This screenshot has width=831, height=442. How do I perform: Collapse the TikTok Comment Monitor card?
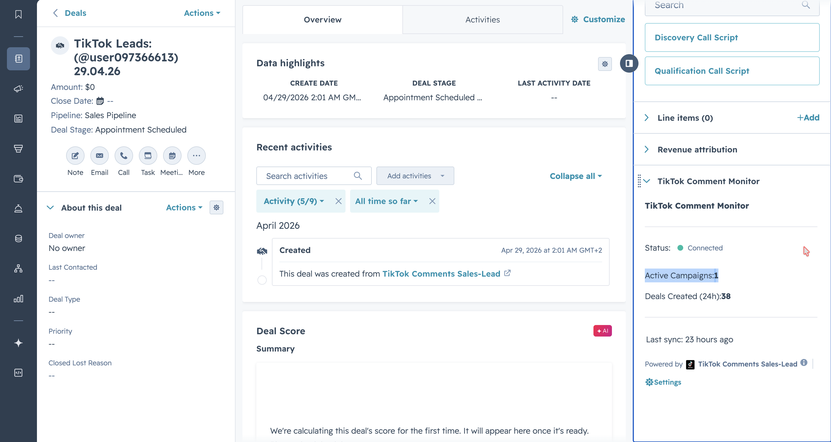[x=647, y=181]
